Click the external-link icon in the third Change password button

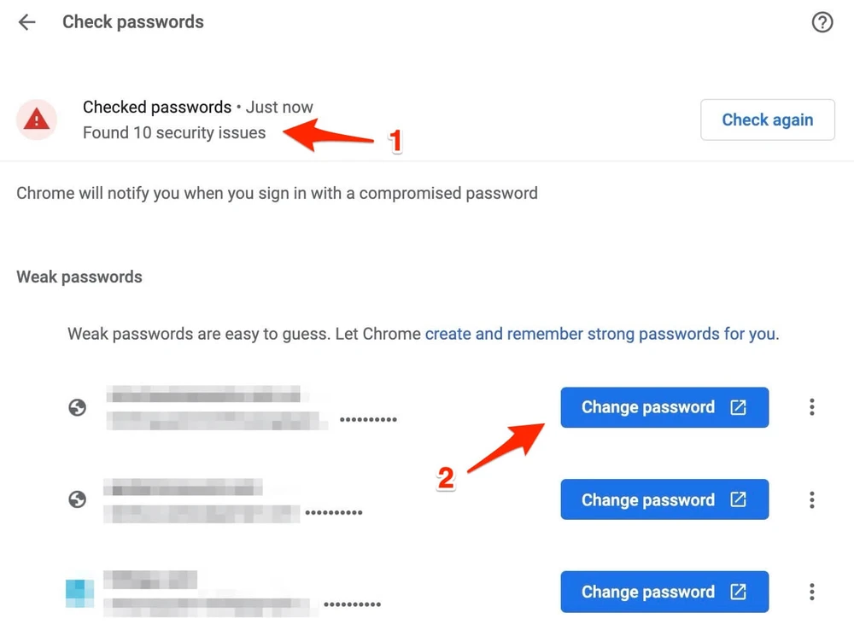pos(740,592)
